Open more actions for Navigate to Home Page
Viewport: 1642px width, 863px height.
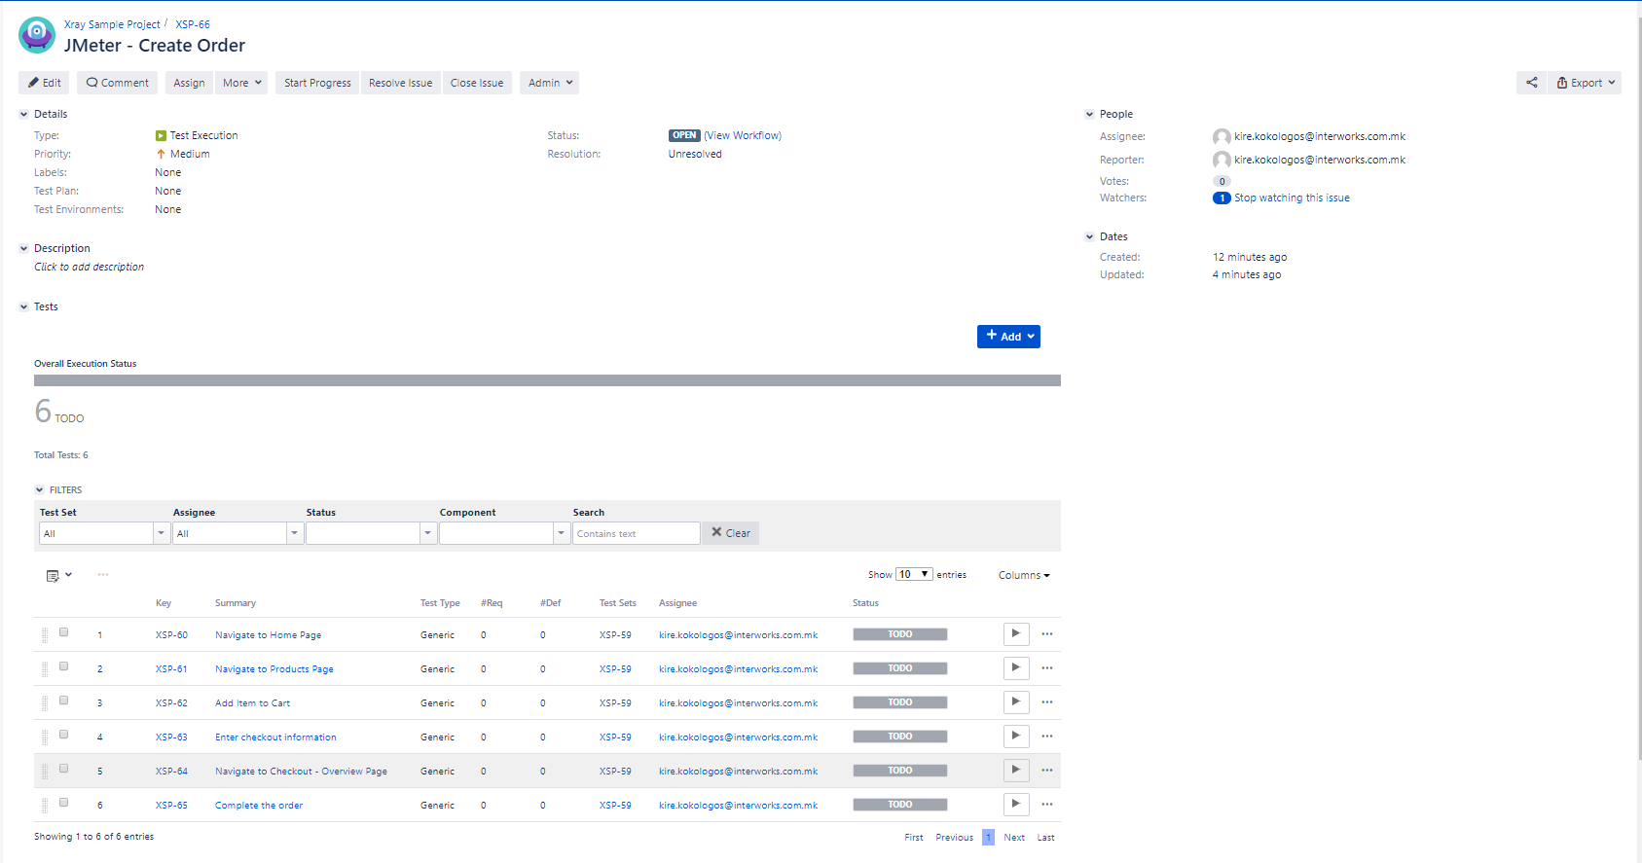pyautogui.click(x=1047, y=634)
